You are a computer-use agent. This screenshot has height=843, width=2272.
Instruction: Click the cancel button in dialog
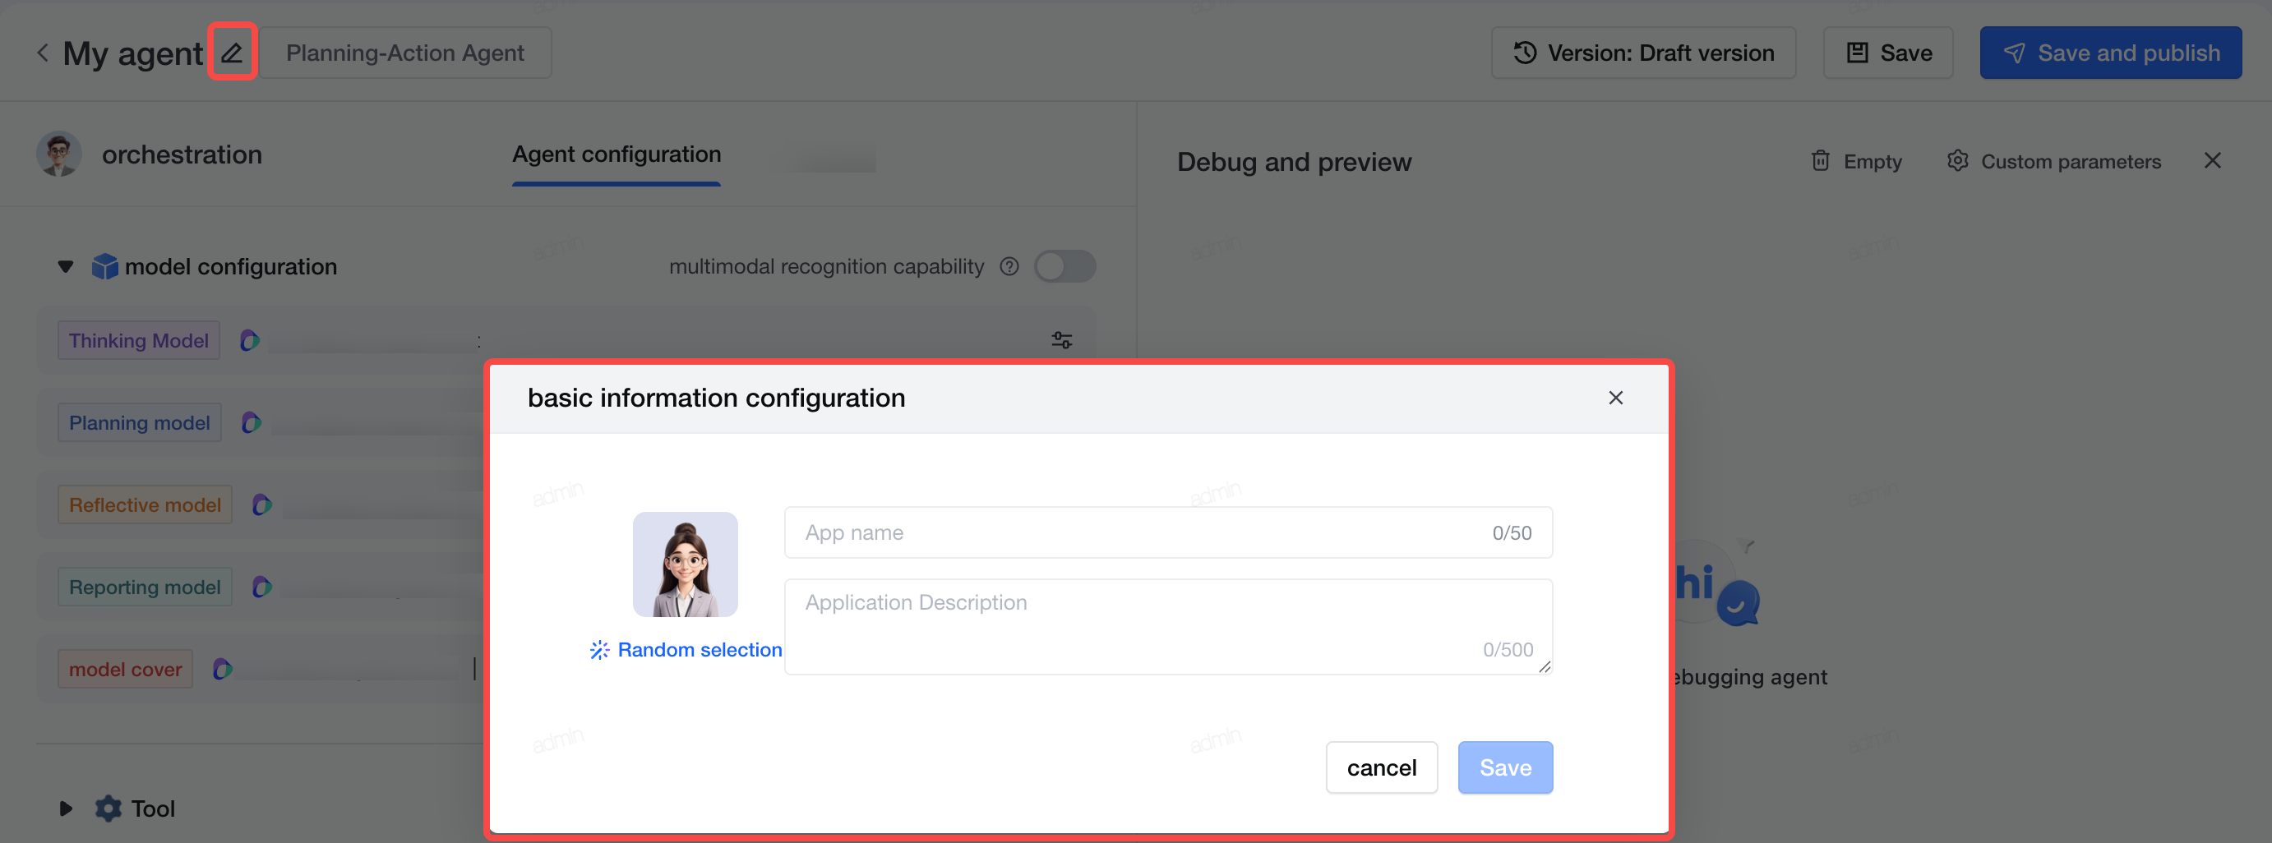pos(1381,767)
